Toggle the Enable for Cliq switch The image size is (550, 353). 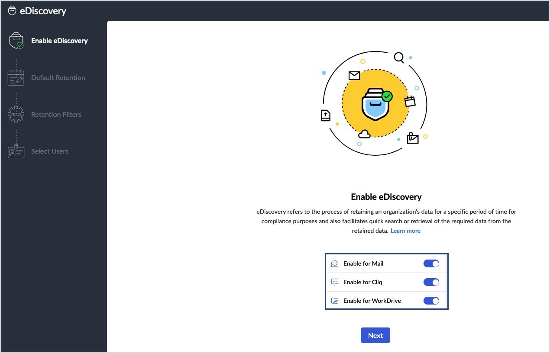click(x=431, y=282)
